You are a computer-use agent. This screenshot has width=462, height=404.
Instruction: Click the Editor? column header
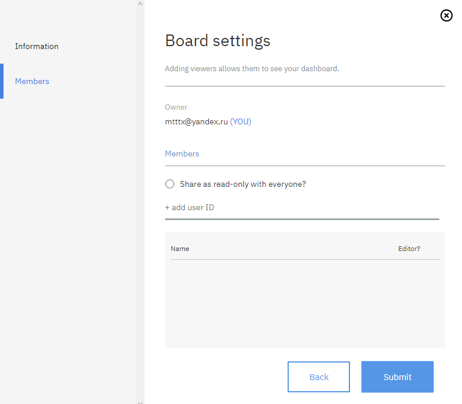coord(409,249)
